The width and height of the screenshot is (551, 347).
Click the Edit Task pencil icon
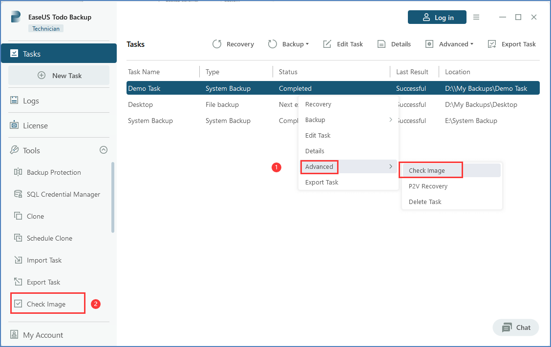click(327, 44)
